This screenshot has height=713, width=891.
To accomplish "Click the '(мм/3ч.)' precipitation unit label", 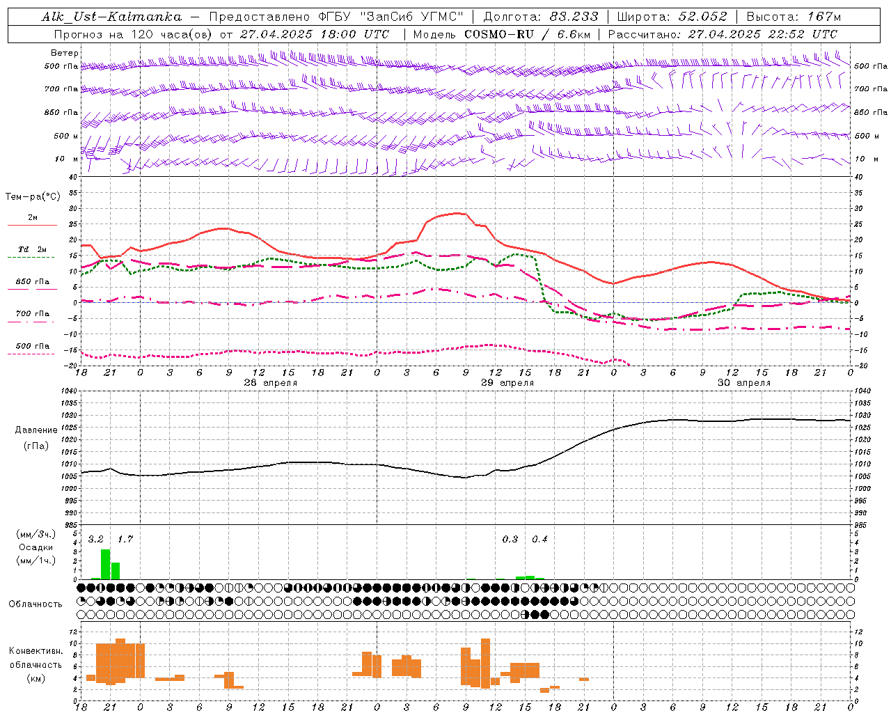I will coord(36,534).
